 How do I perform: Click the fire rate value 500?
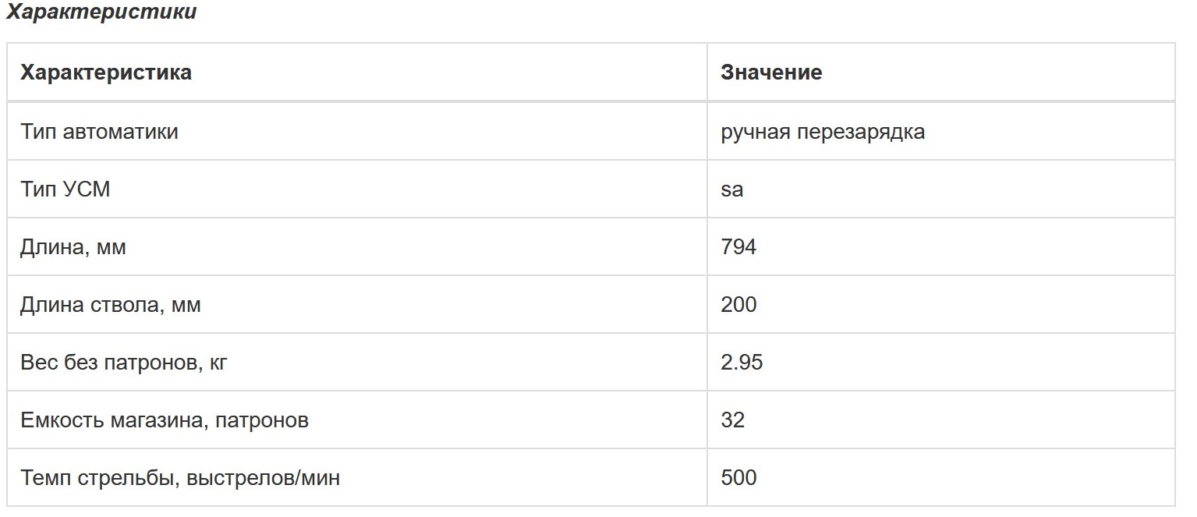coord(739,476)
